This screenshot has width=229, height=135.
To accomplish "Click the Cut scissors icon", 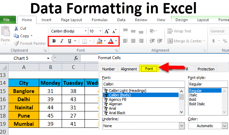I will (16, 28).
